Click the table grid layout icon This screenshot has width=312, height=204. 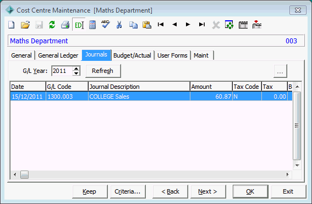pyautogui.click(x=243, y=25)
